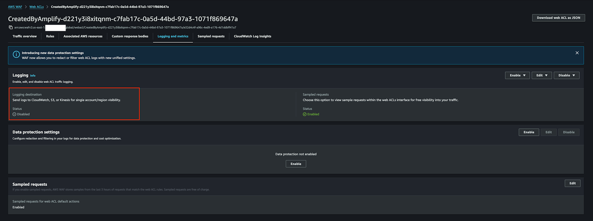
Task: Navigate to Web ACLs breadcrumb
Action: [x=36, y=7]
